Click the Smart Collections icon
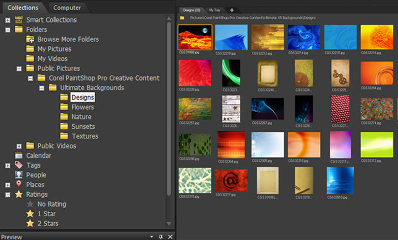398x240 pixels. pos(19,20)
